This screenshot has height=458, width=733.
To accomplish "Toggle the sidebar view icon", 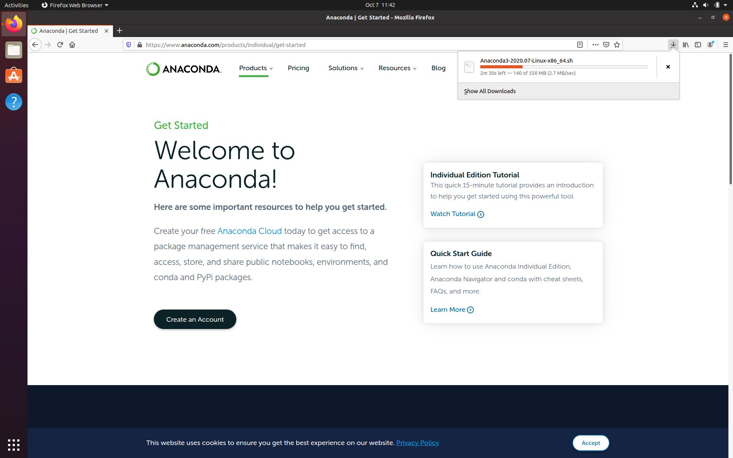I will click(x=698, y=45).
